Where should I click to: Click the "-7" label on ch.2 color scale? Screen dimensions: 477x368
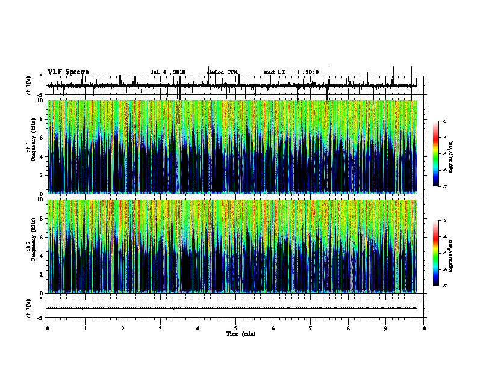point(444,286)
